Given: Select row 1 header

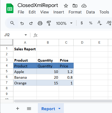Looking at the screenshot, I should pyautogui.click(x=7, y=49).
